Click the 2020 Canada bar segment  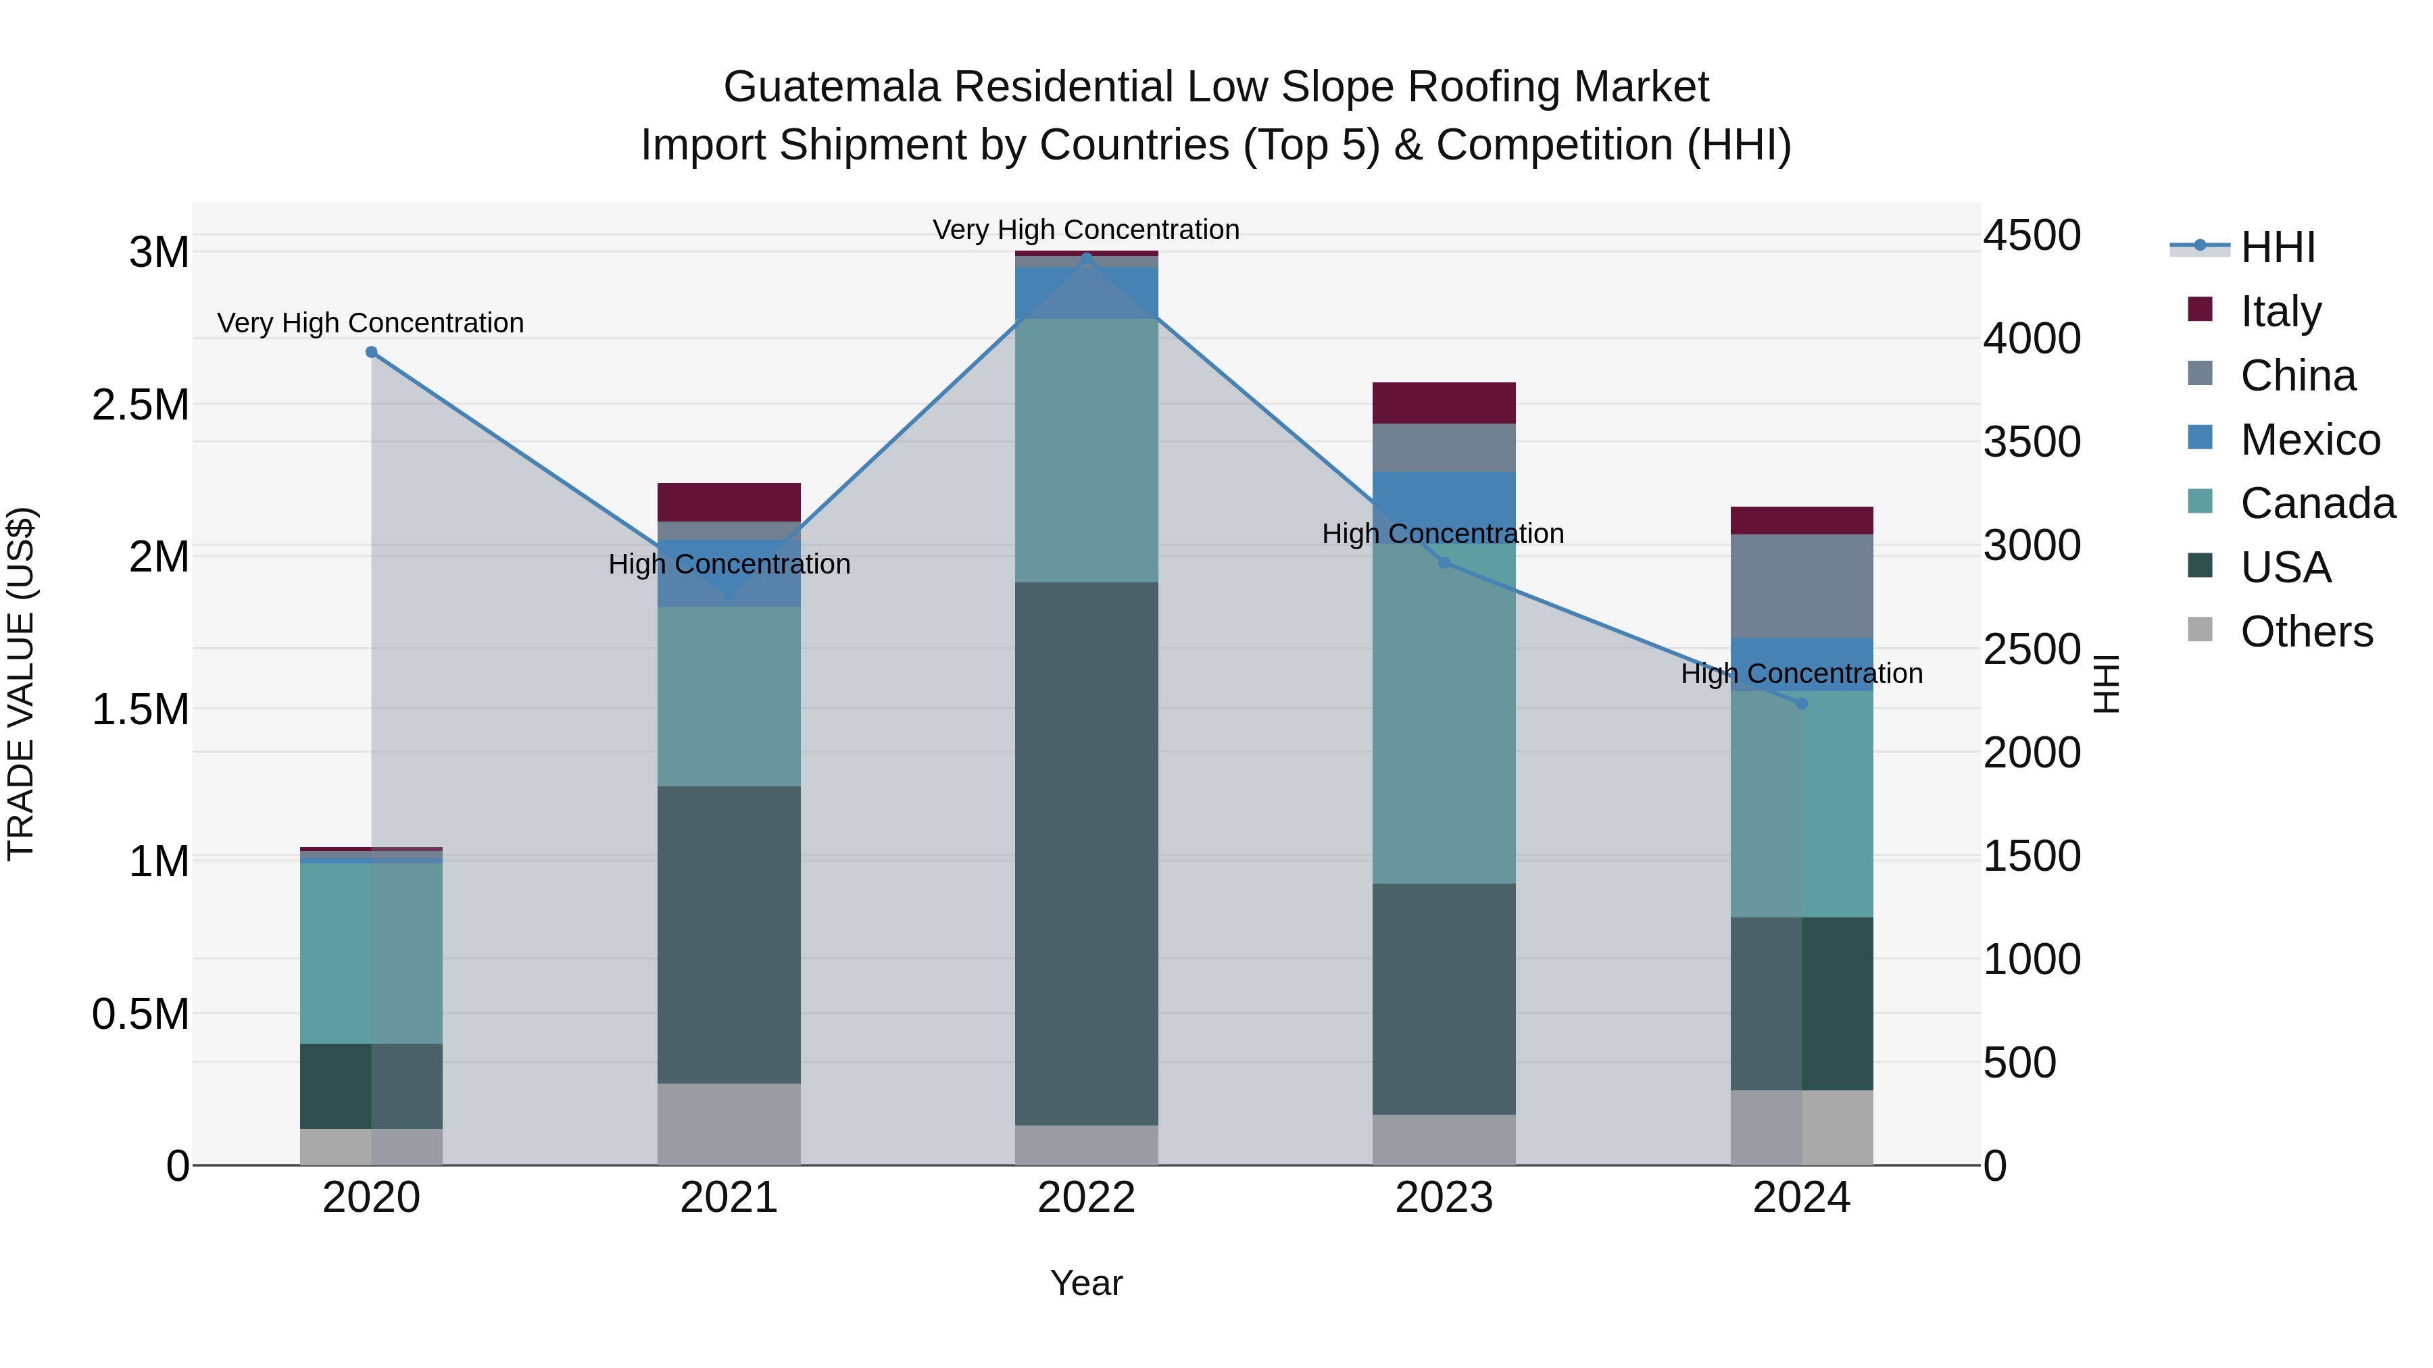click(x=371, y=953)
